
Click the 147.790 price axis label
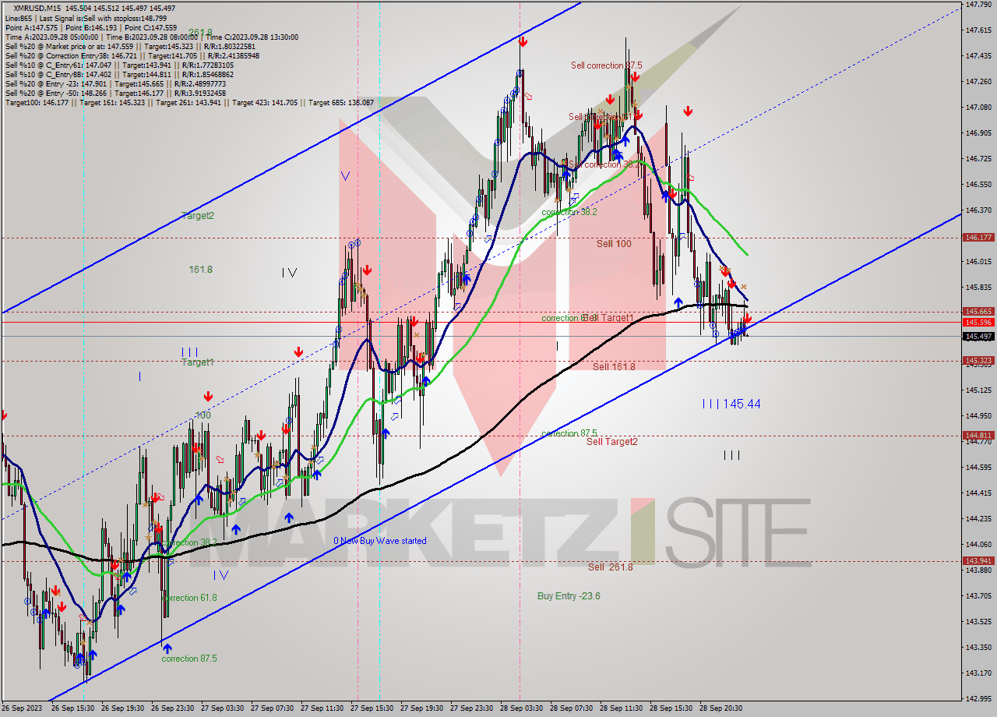click(978, 5)
